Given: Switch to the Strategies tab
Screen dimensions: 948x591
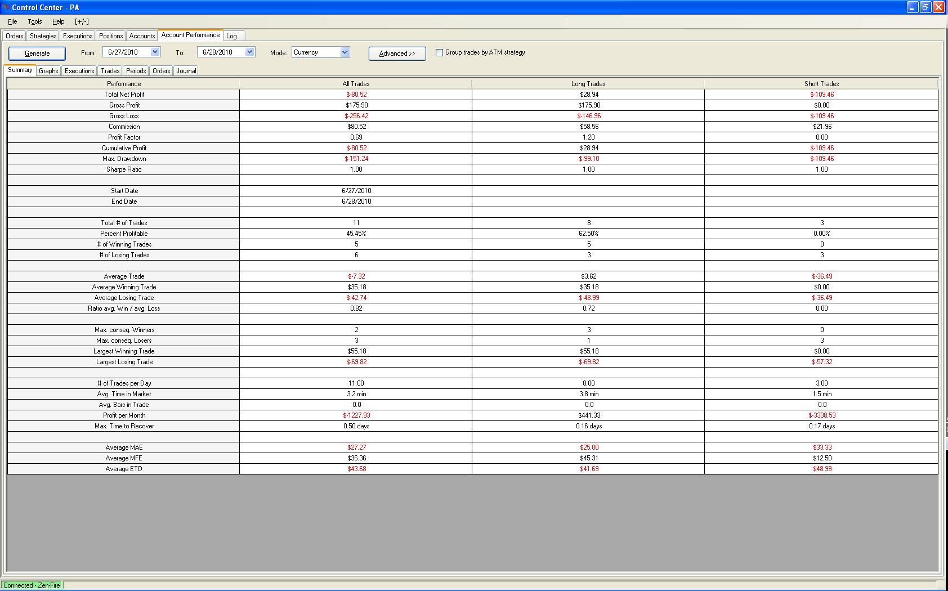Looking at the screenshot, I should (43, 36).
